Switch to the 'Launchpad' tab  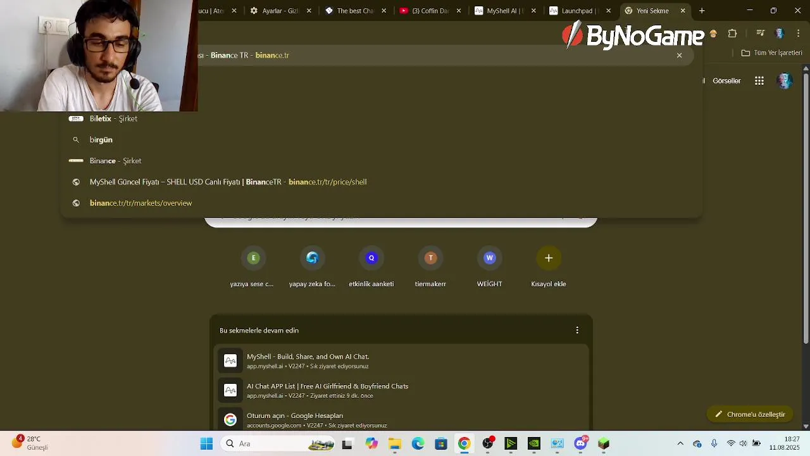tap(580, 11)
